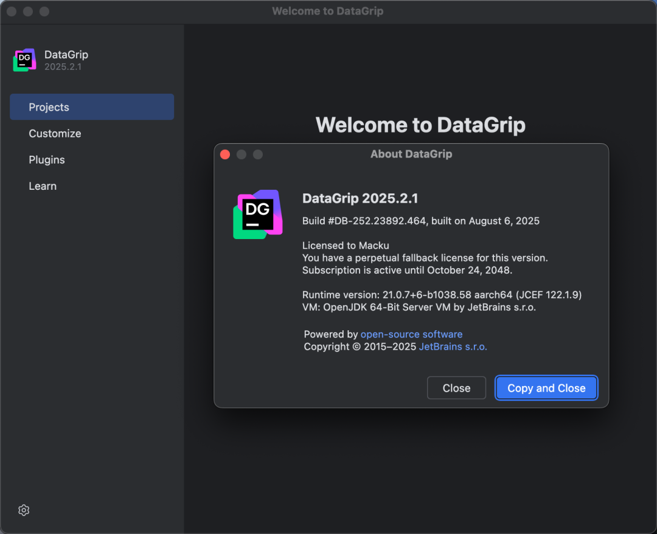Click the VM: OpenJDK 64-Bit Server line
The image size is (657, 534).
419,307
